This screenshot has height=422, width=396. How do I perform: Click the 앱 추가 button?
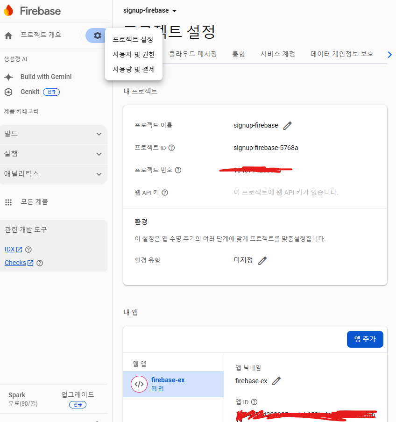tap(365, 339)
